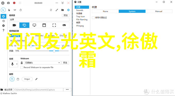The height and width of the screenshot is (96, 175).
Task: Click the 输出目录 folder icon
Action: coord(2,90)
